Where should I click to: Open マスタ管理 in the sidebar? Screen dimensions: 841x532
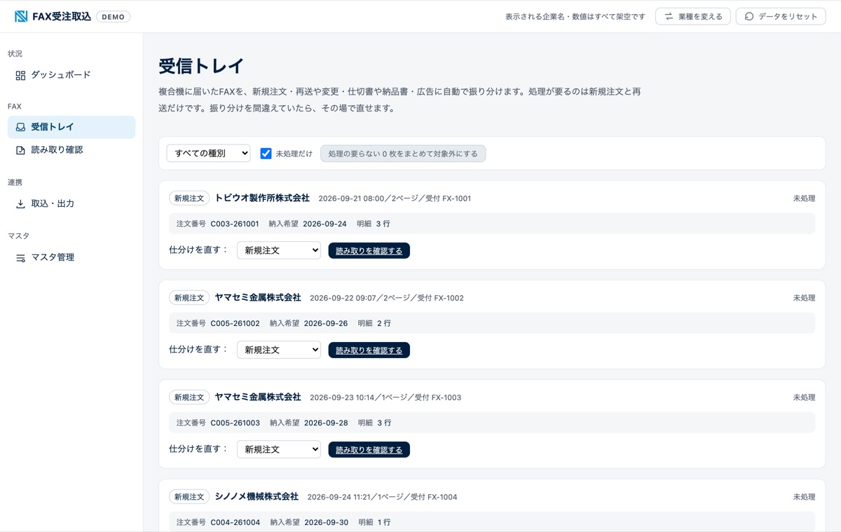pyautogui.click(x=71, y=258)
